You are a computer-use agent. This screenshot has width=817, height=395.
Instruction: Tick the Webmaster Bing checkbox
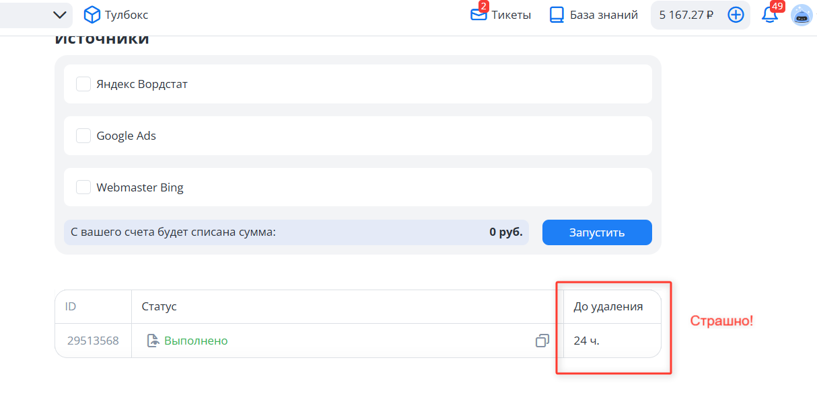tap(83, 187)
